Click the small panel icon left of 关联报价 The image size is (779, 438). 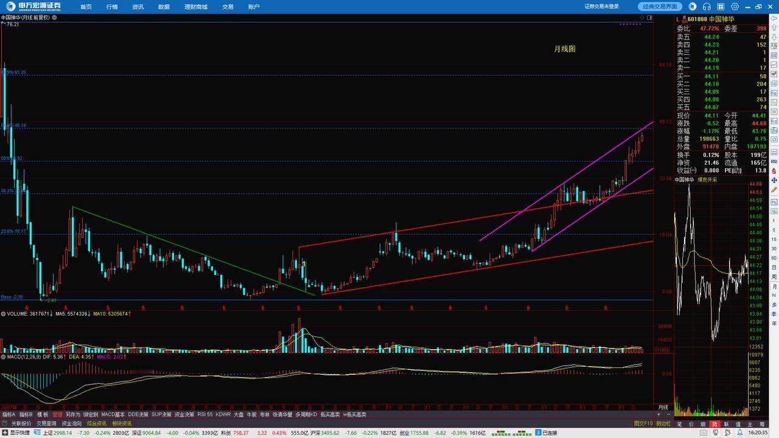tap(4, 423)
